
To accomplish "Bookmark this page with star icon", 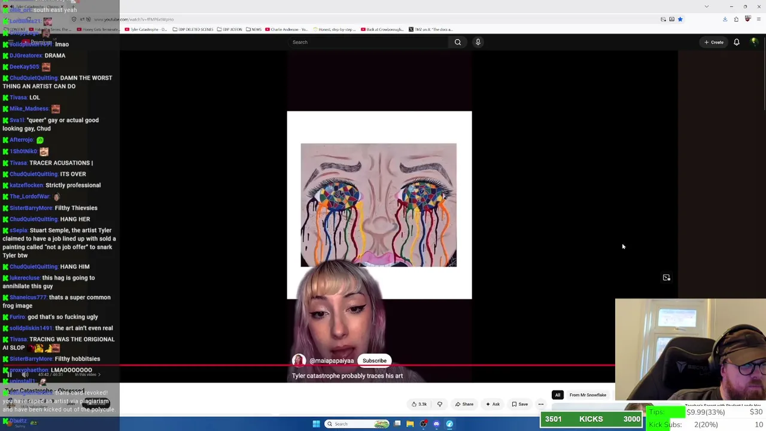I will tap(680, 19).
